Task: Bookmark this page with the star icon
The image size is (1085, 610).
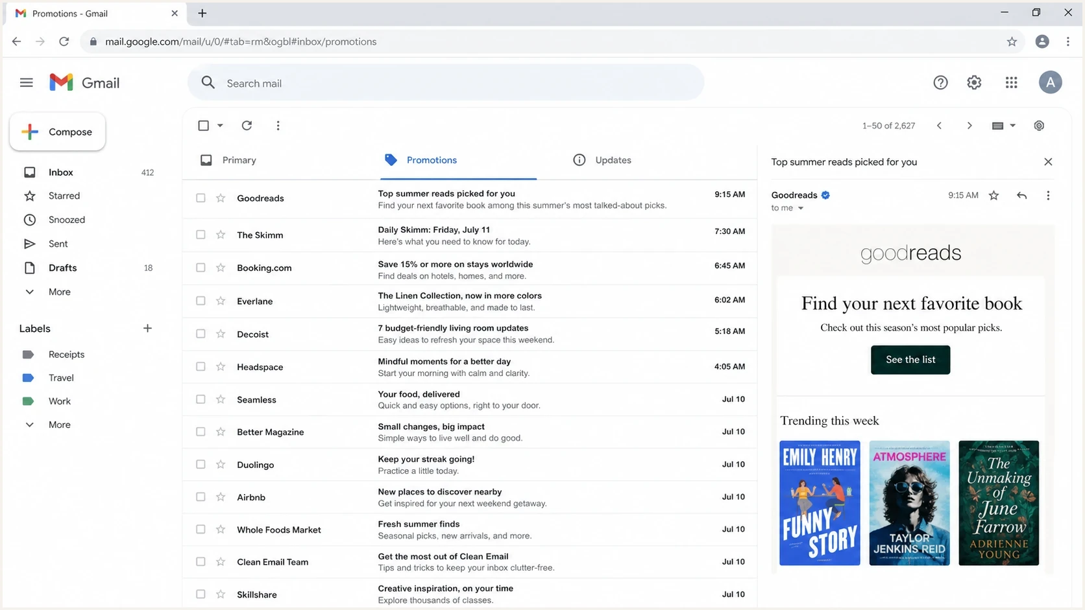Action: tap(1012, 41)
